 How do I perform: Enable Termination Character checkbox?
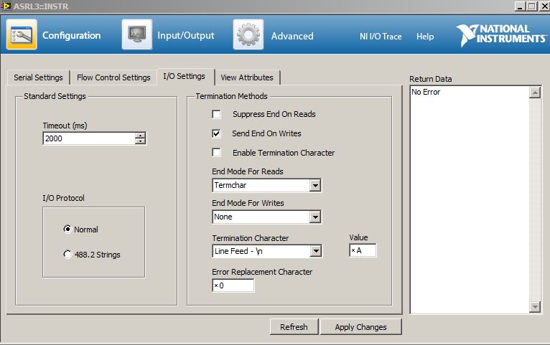pos(216,152)
